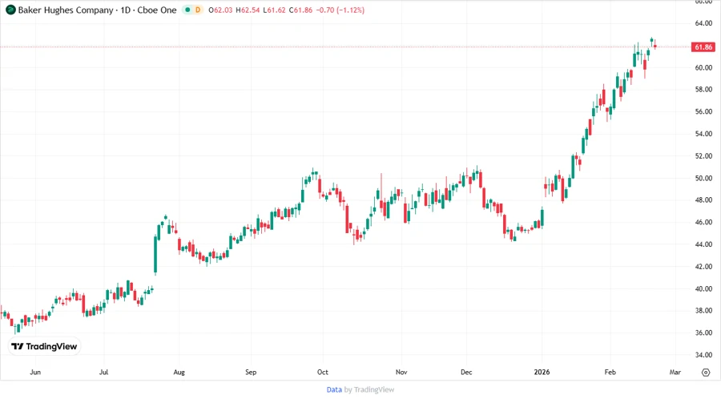Select the Nov label on time axis
This screenshot has height=399, width=721.
click(x=401, y=373)
